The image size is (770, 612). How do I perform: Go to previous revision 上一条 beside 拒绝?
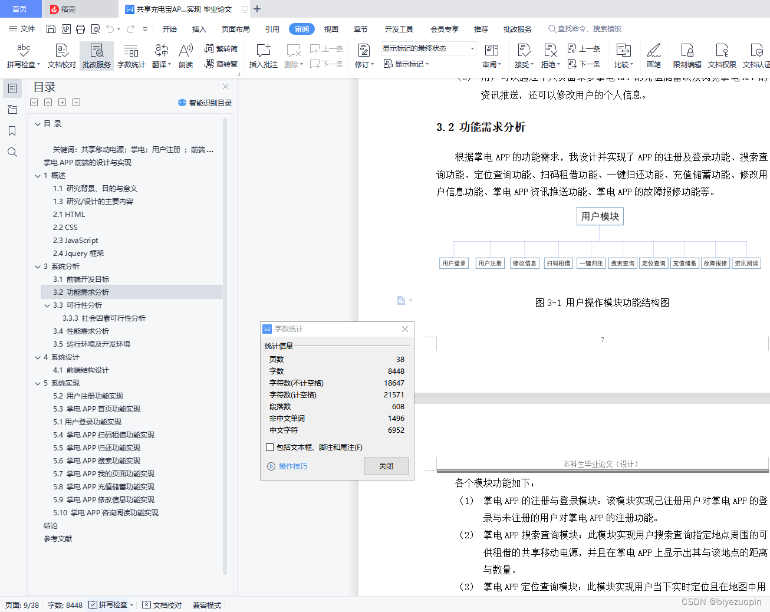coord(584,49)
